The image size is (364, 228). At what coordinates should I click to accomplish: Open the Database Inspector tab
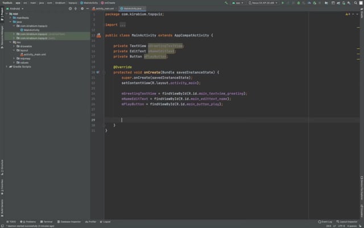(69, 222)
